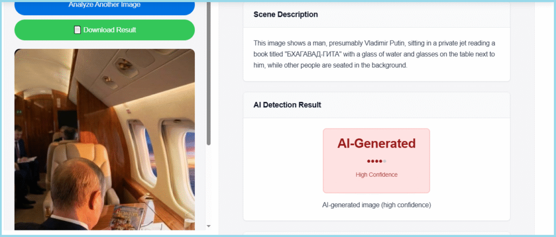Click the scene description paragraph text
The image size is (556, 237).
(x=376, y=54)
